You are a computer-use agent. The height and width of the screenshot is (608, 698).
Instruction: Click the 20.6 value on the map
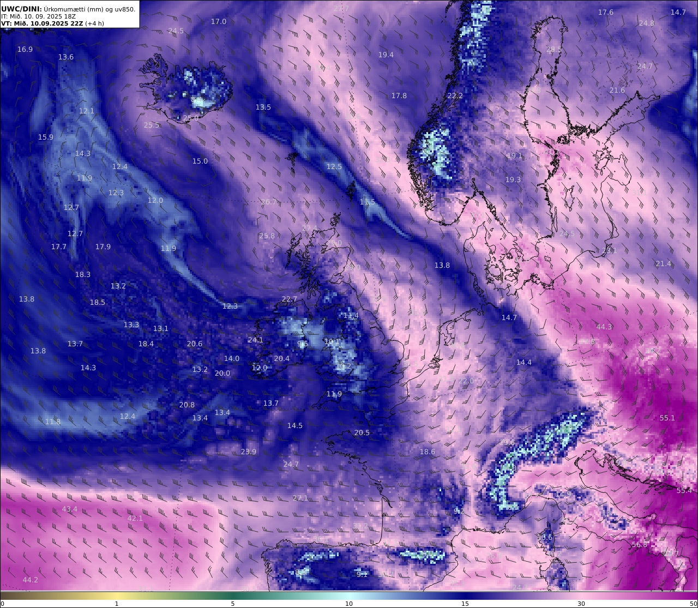tap(195, 344)
